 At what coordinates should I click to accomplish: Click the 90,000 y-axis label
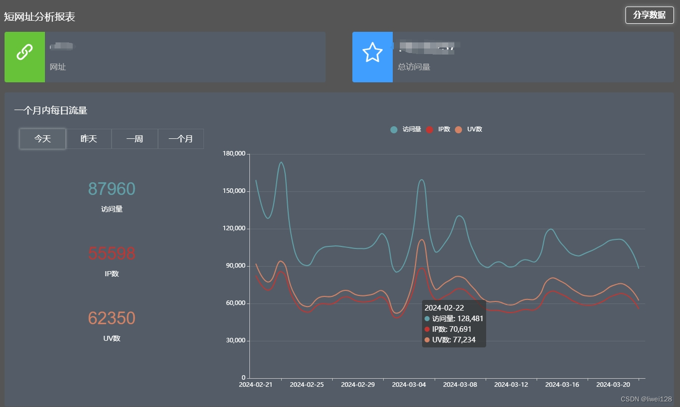pos(235,266)
